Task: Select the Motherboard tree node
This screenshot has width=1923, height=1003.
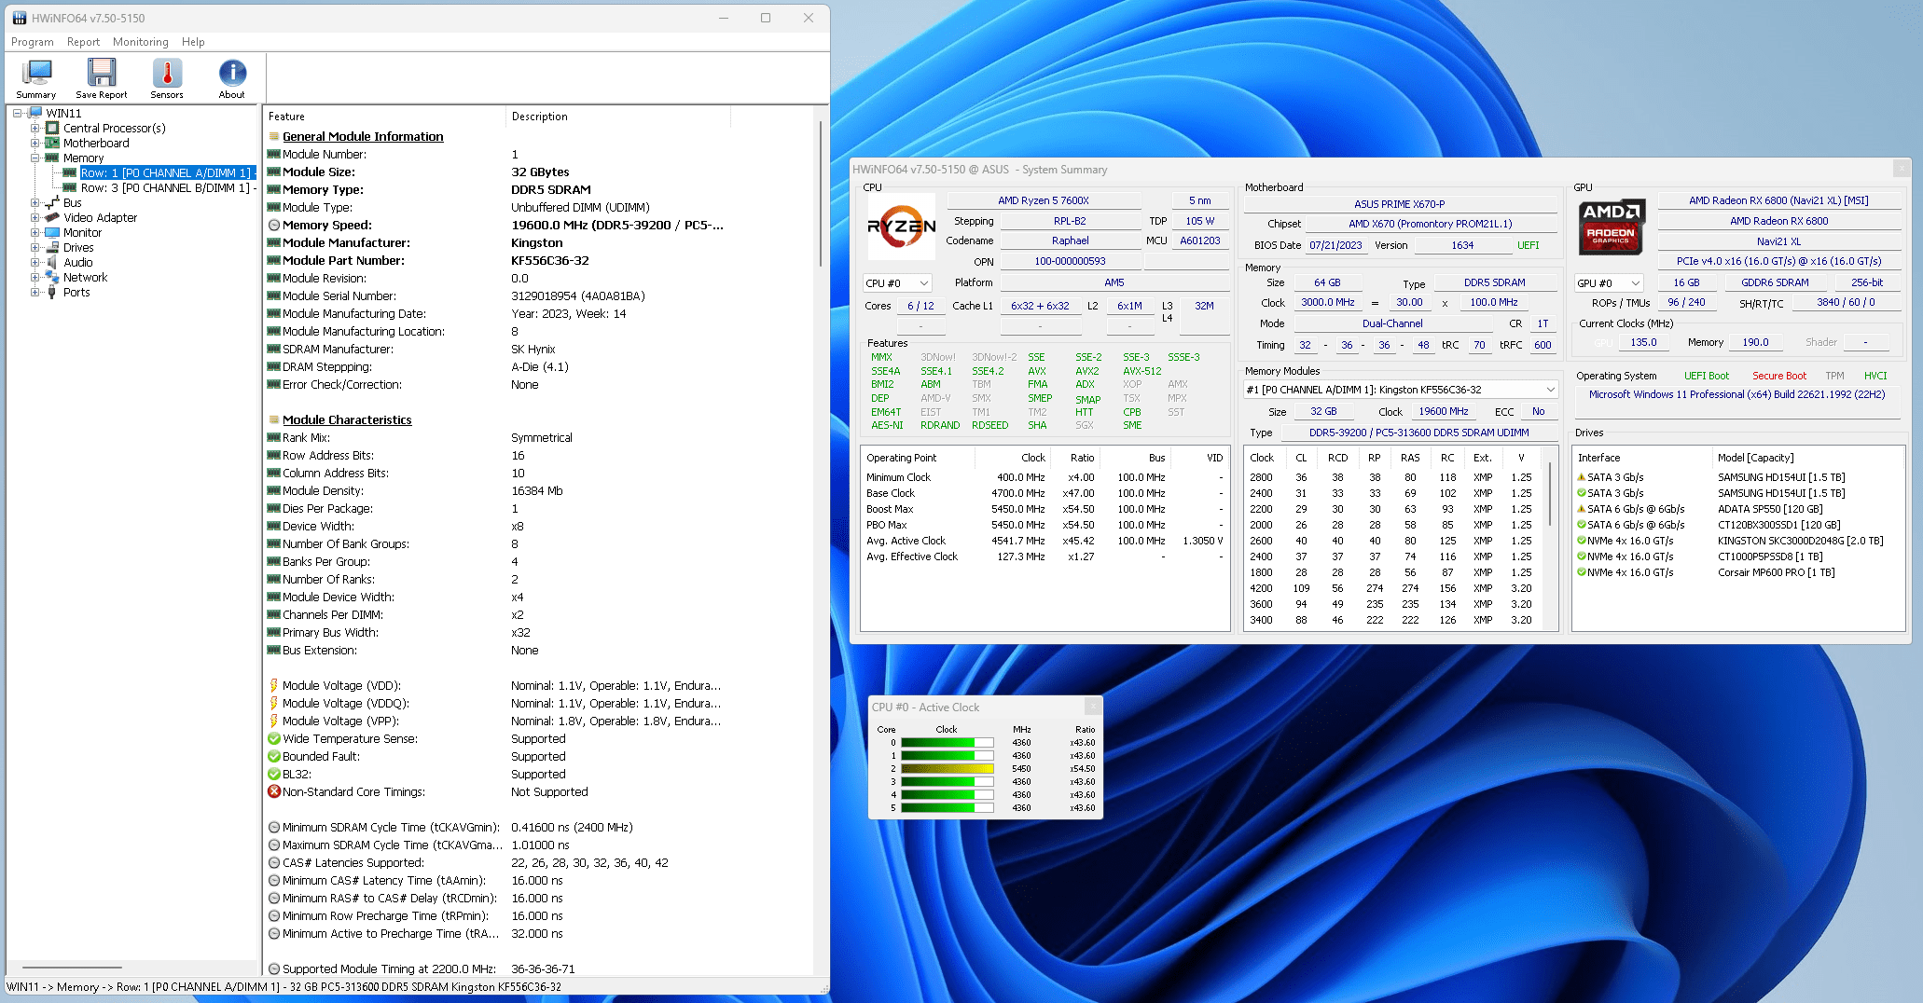Action: (x=96, y=143)
